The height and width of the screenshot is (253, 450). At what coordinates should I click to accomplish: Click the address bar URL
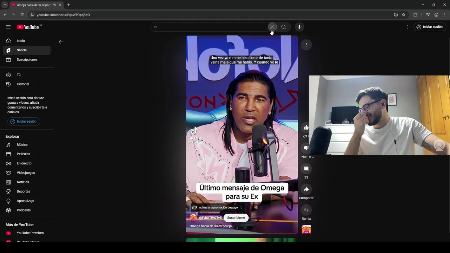(x=63, y=15)
